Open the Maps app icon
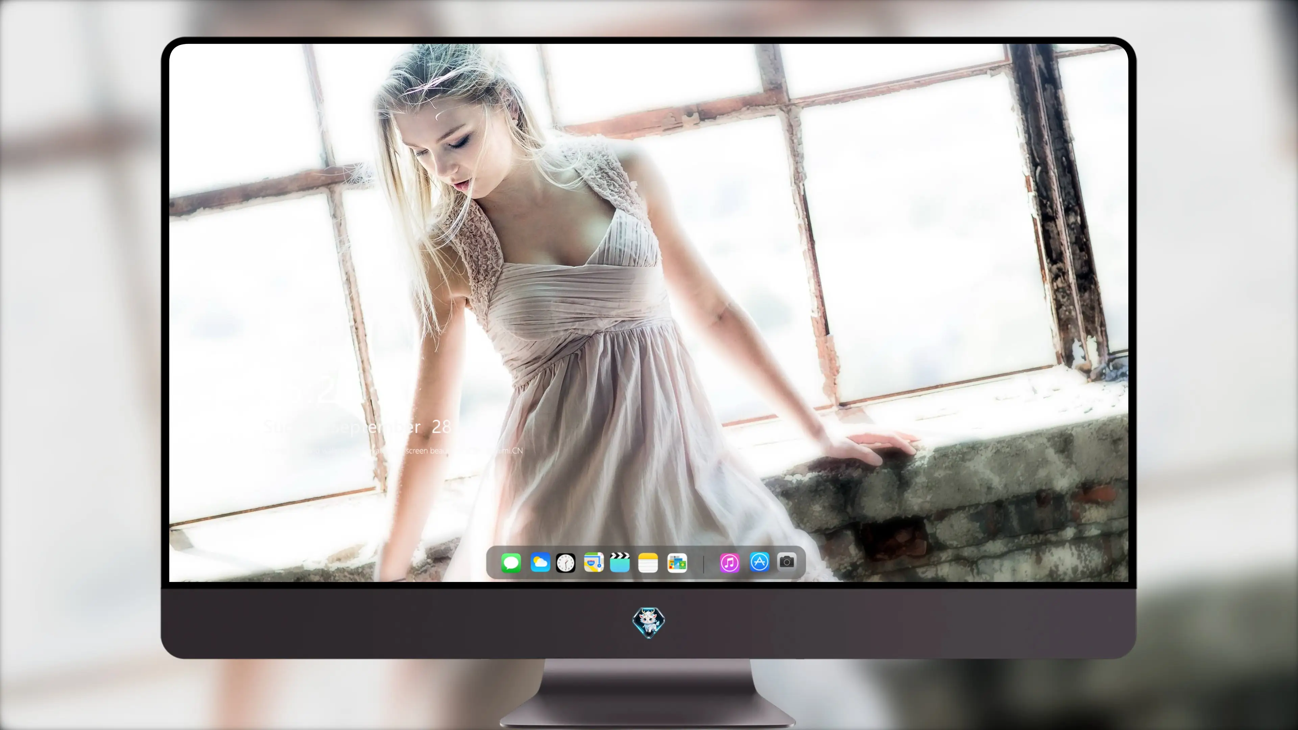Screen dimensions: 1298x730 point(594,562)
